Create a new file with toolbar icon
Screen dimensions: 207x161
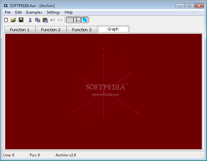6,20
